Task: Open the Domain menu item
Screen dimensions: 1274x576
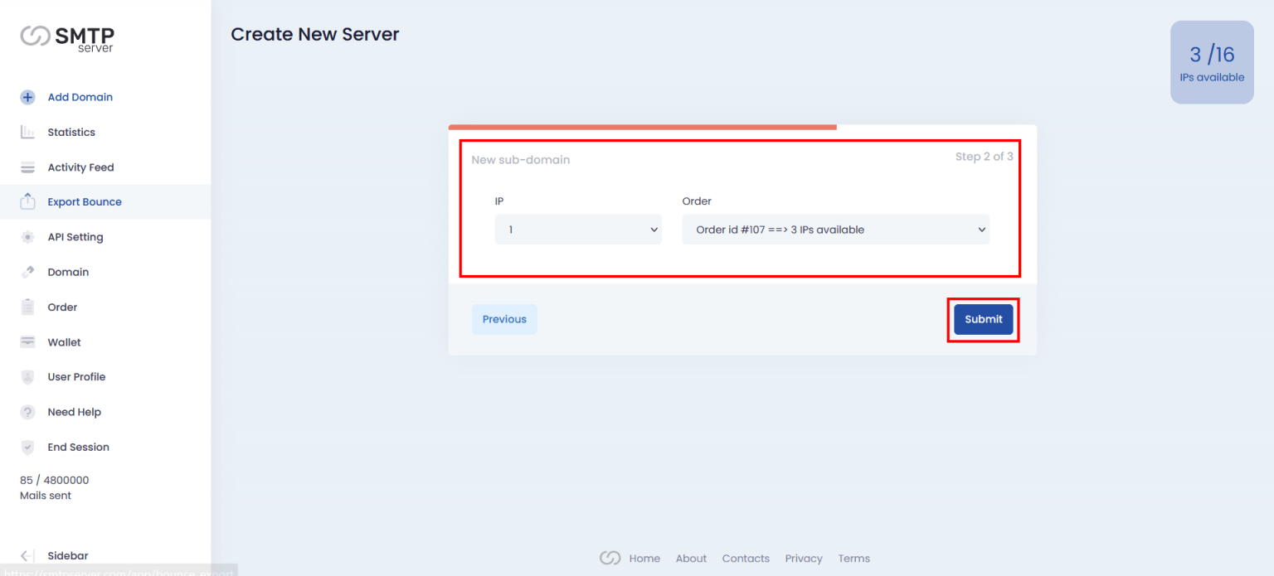Action: point(68,272)
